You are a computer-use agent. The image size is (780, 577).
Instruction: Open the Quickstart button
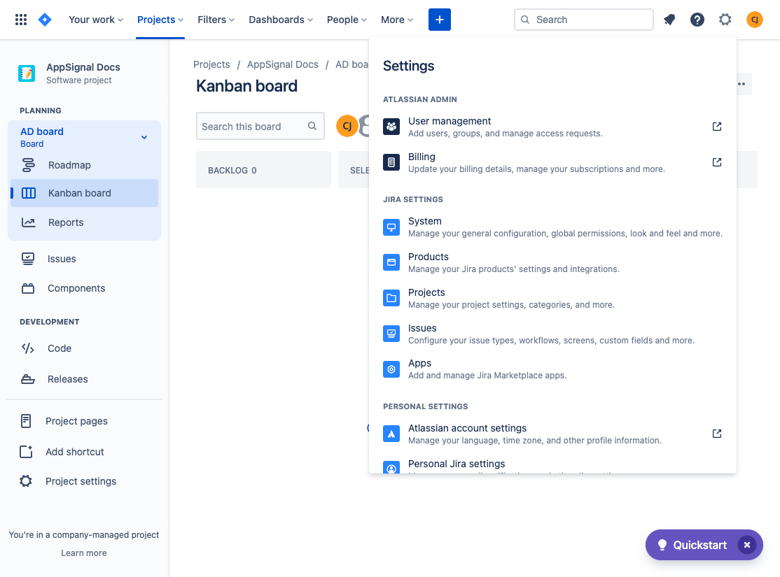[x=699, y=545]
